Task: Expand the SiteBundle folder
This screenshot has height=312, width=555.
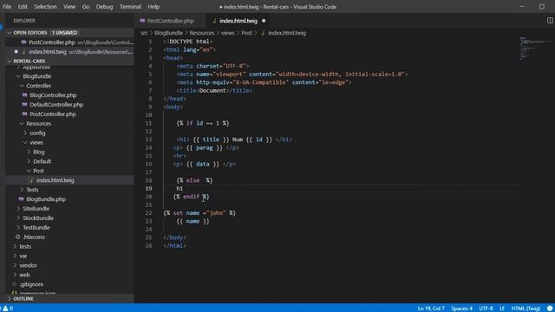Action: 36,209
